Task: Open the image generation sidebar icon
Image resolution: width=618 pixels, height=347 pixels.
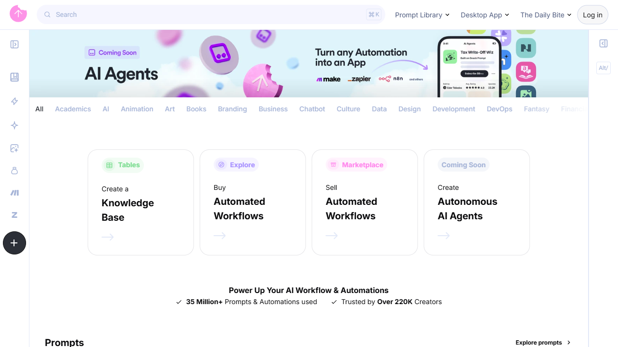Action: (x=14, y=148)
